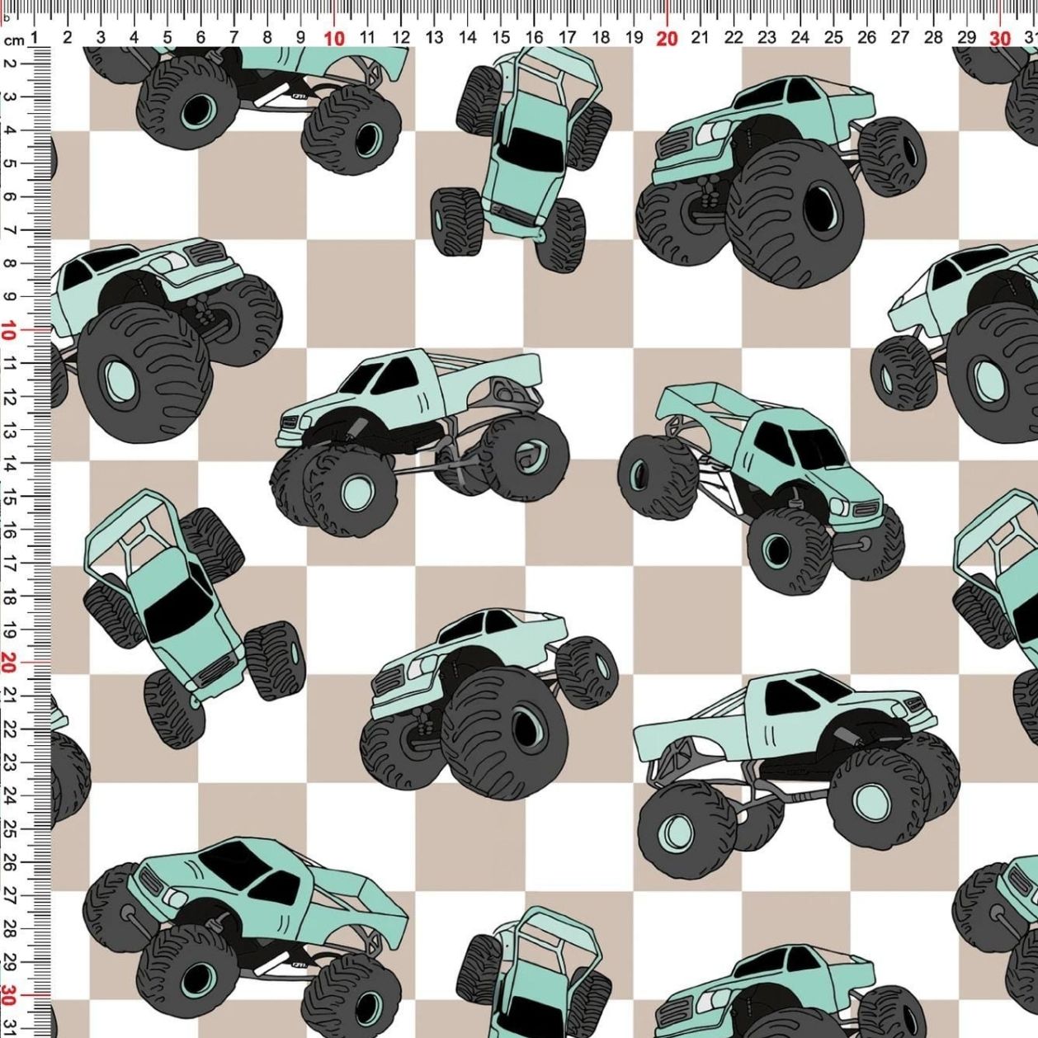Click the red 30 on the top ruler
The image size is (1038, 1038).
[1000, 38]
